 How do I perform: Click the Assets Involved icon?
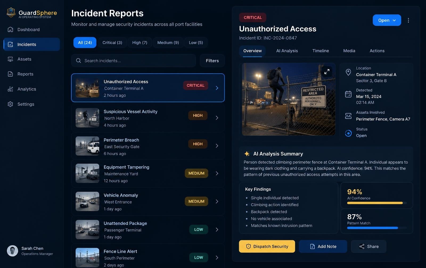(x=348, y=116)
